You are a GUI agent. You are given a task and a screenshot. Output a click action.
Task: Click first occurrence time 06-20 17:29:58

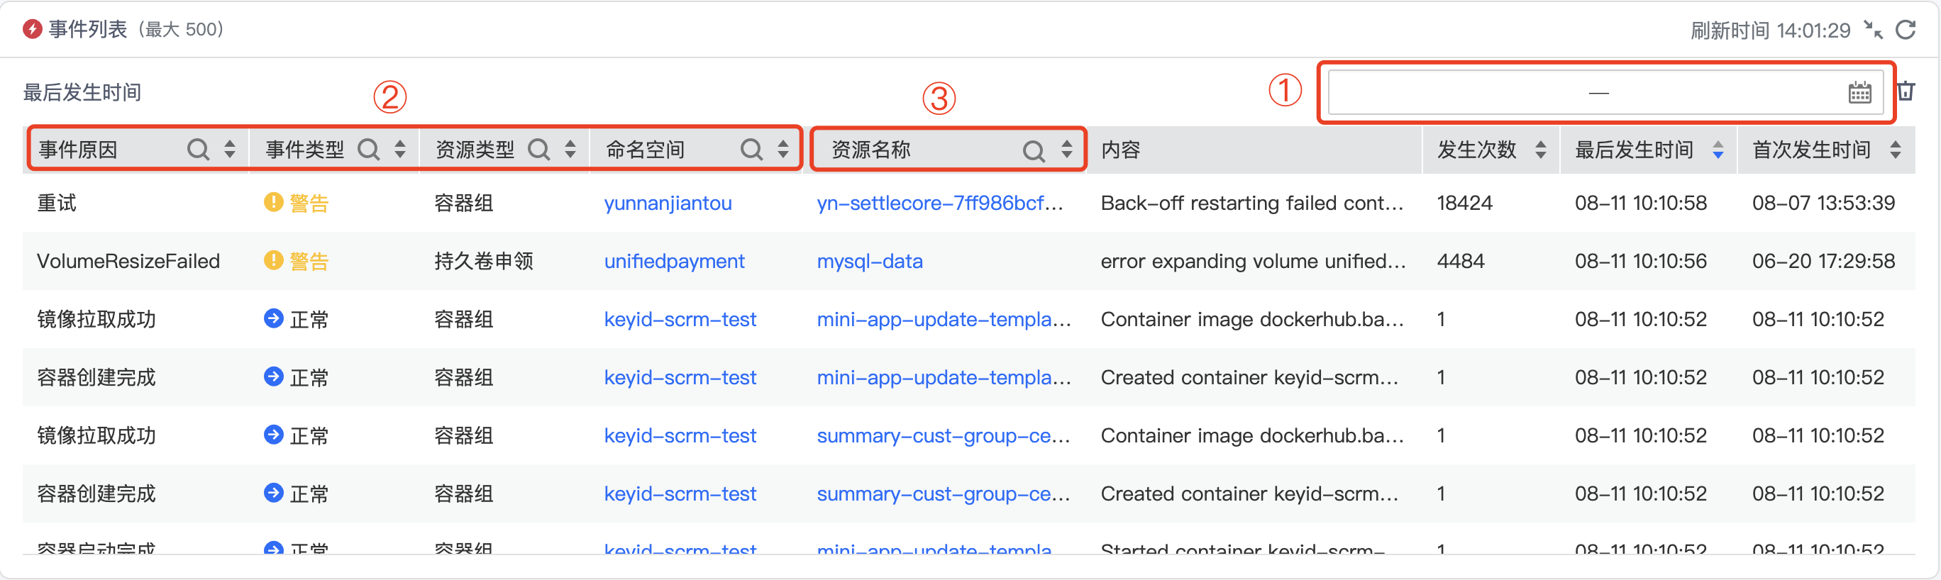coord(1823,262)
